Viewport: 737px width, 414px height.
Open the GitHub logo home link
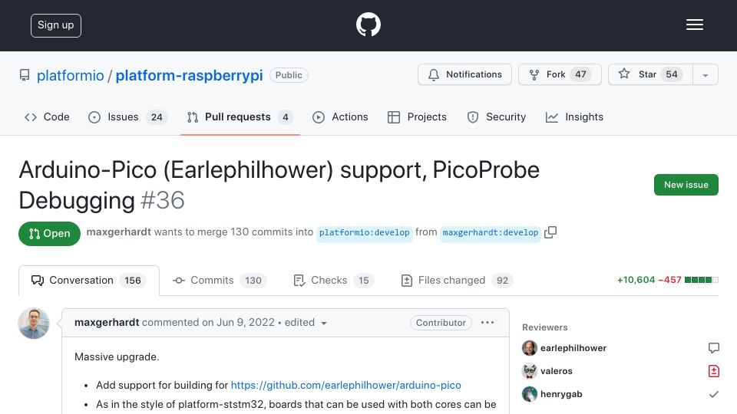(368, 25)
